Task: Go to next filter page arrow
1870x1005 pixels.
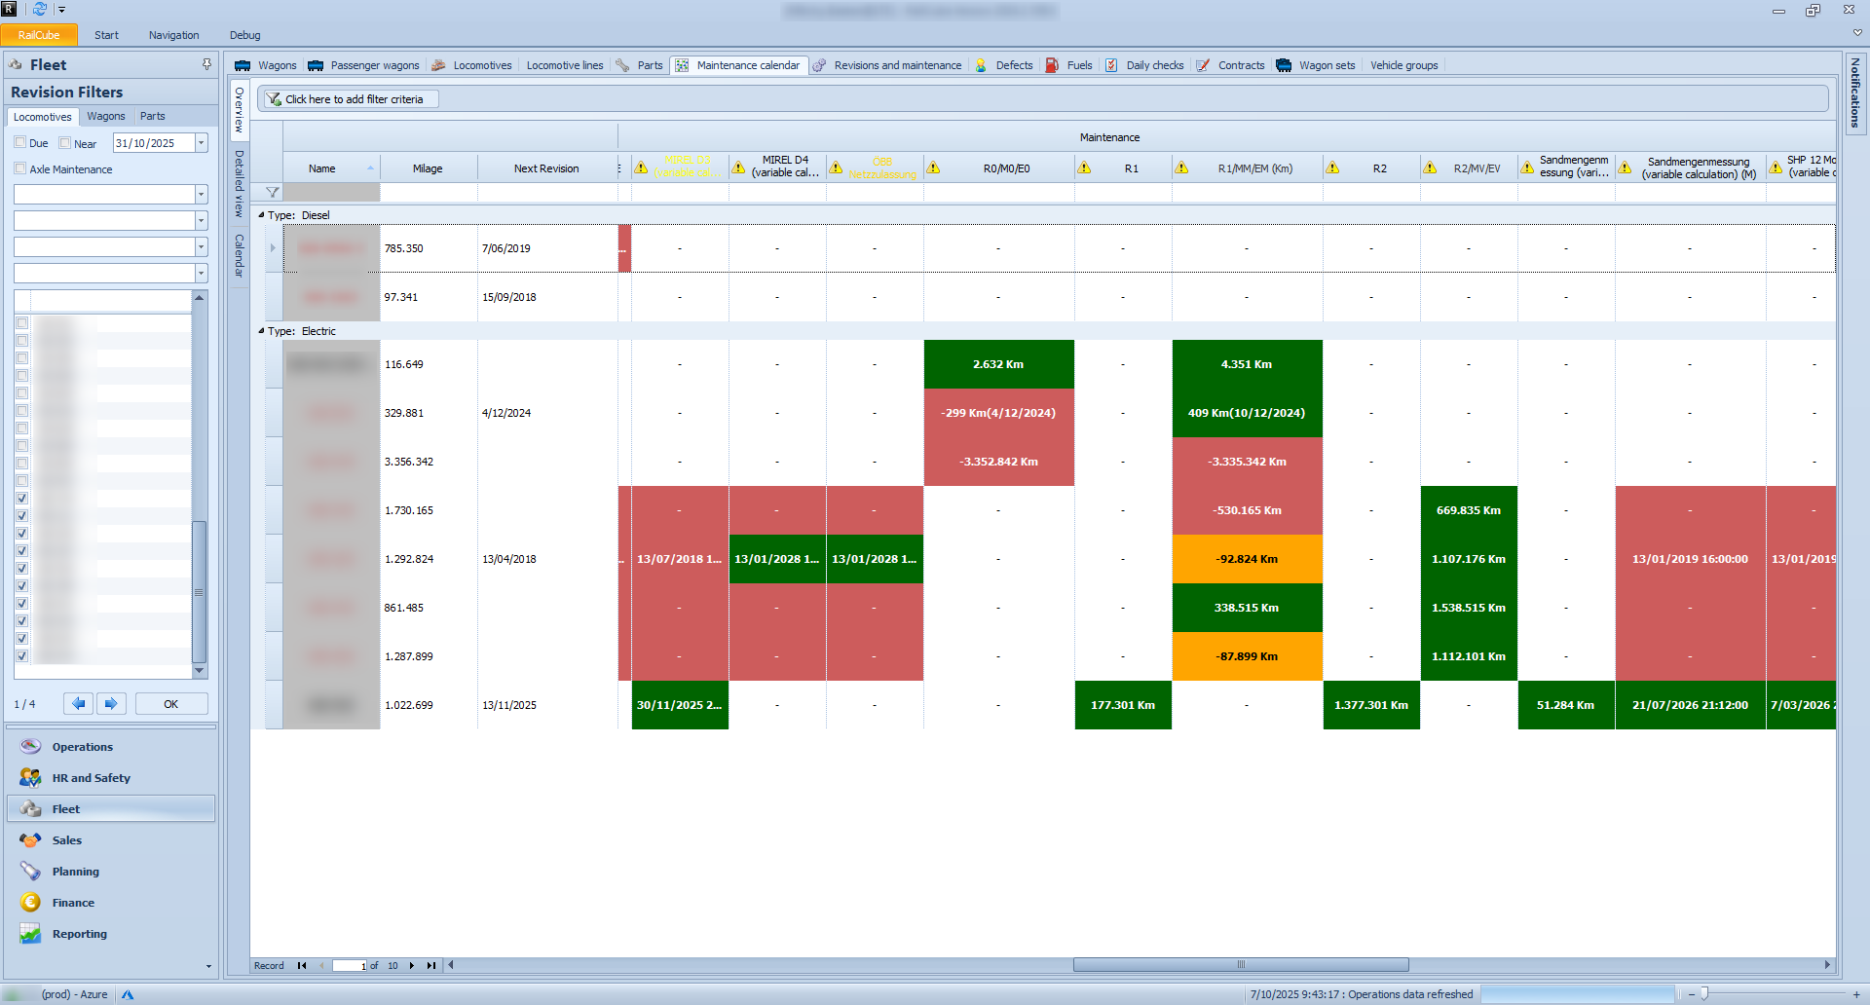Action: tap(111, 703)
